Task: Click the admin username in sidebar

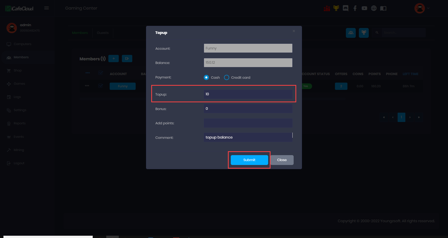Action: 25,25
